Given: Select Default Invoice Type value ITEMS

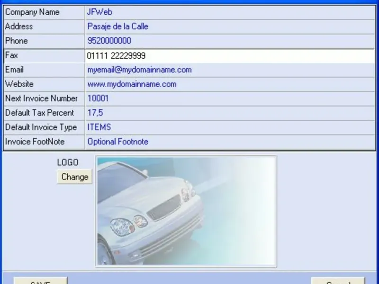Looking at the screenshot, I should click(x=99, y=127).
